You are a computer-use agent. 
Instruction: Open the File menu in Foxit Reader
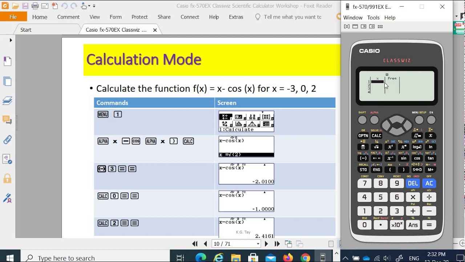coord(13,17)
